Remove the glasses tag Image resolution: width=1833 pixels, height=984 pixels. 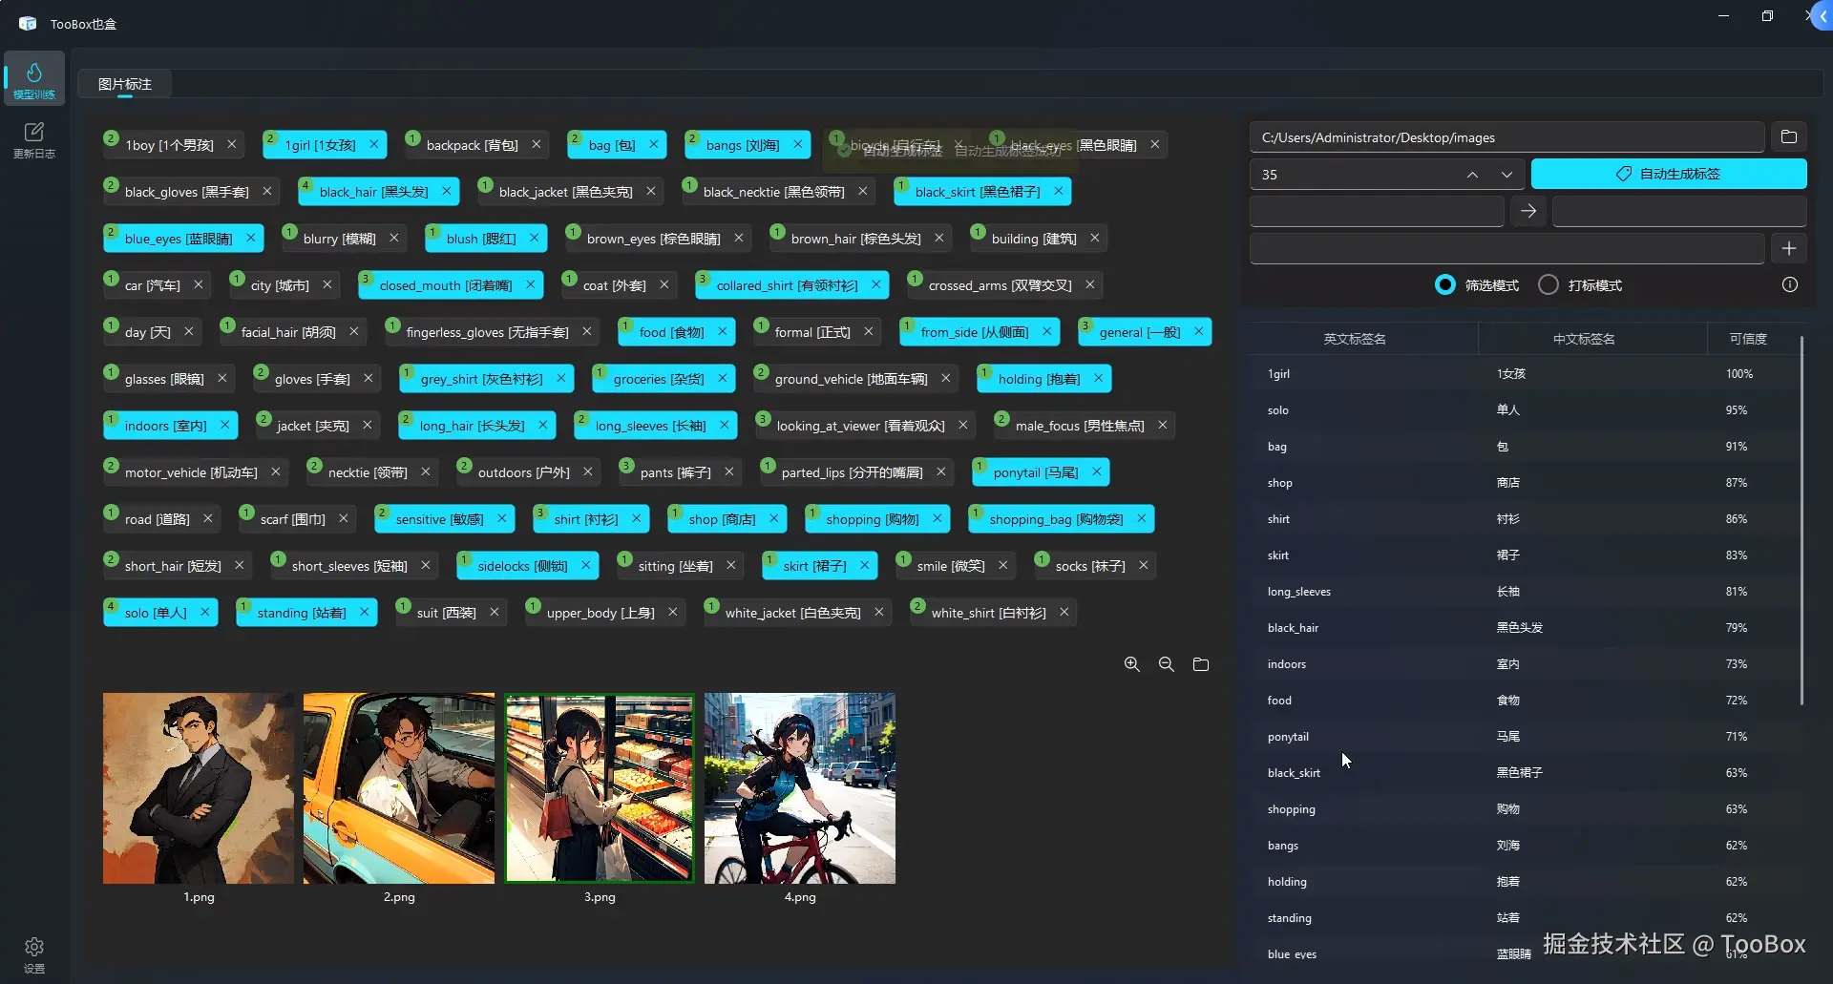[x=221, y=379]
